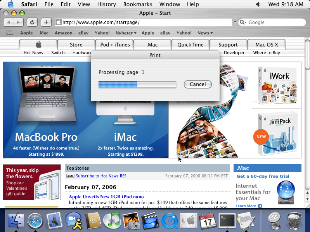Open TextEdit paper-and-pen Dock icon
The width and height of the screenshot is (310, 232).
click(x=246, y=220)
